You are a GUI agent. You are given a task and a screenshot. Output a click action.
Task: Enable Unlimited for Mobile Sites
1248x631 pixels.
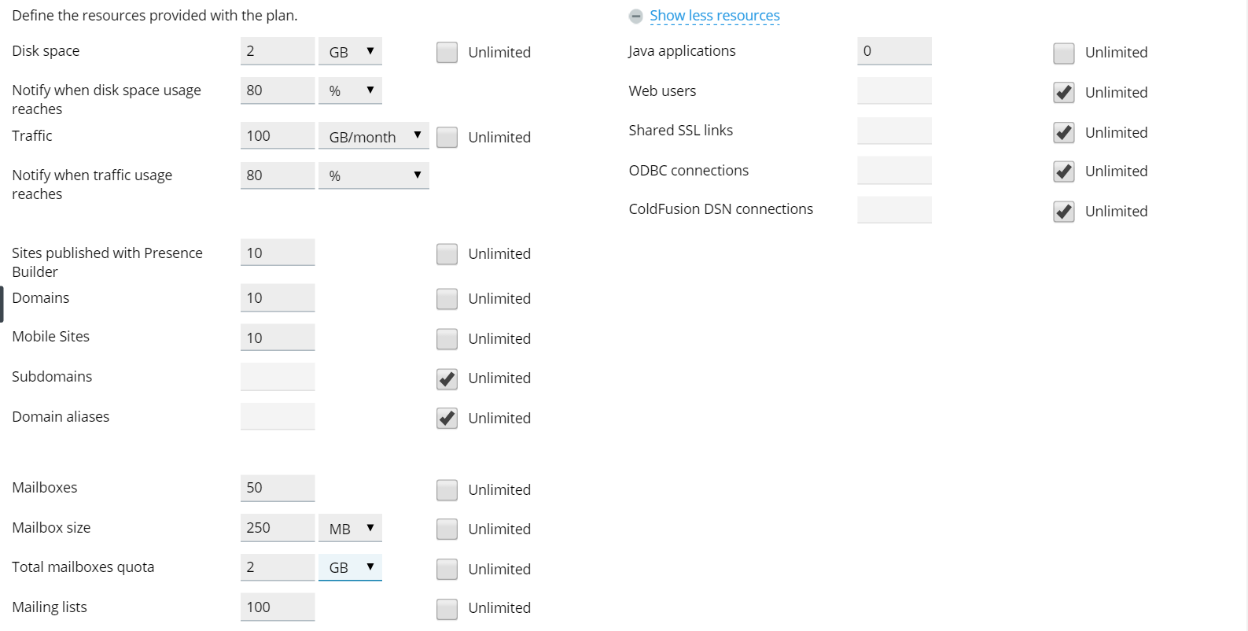[x=447, y=338]
